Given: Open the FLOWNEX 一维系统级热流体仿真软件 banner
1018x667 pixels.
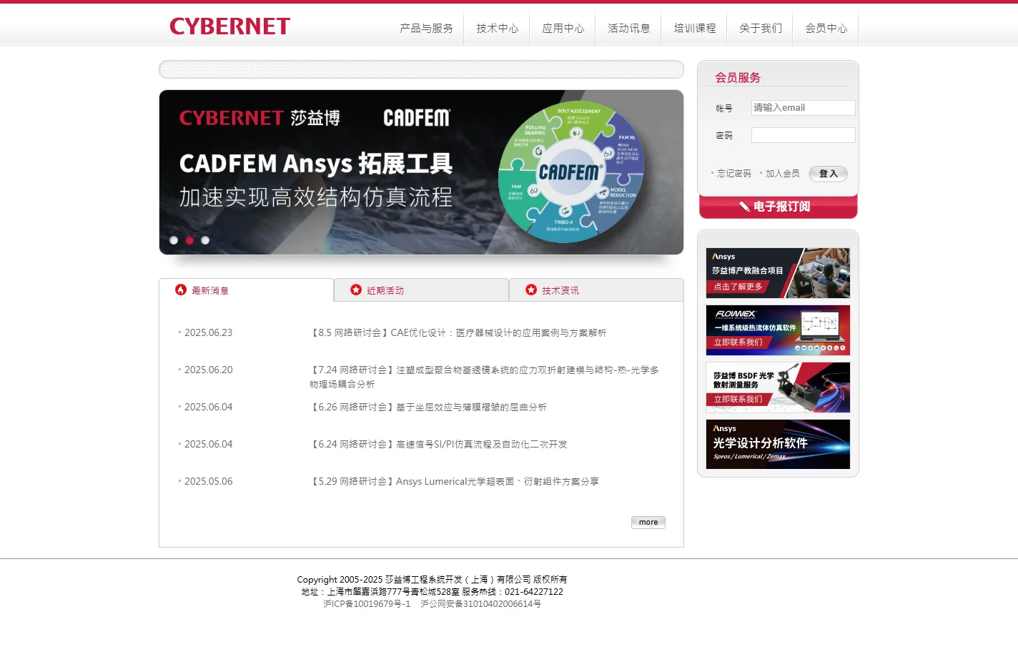Looking at the screenshot, I should tap(778, 330).
